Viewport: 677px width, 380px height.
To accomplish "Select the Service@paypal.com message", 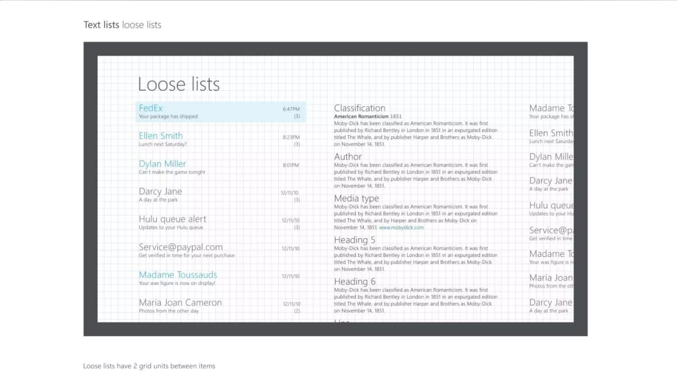I will [180, 247].
